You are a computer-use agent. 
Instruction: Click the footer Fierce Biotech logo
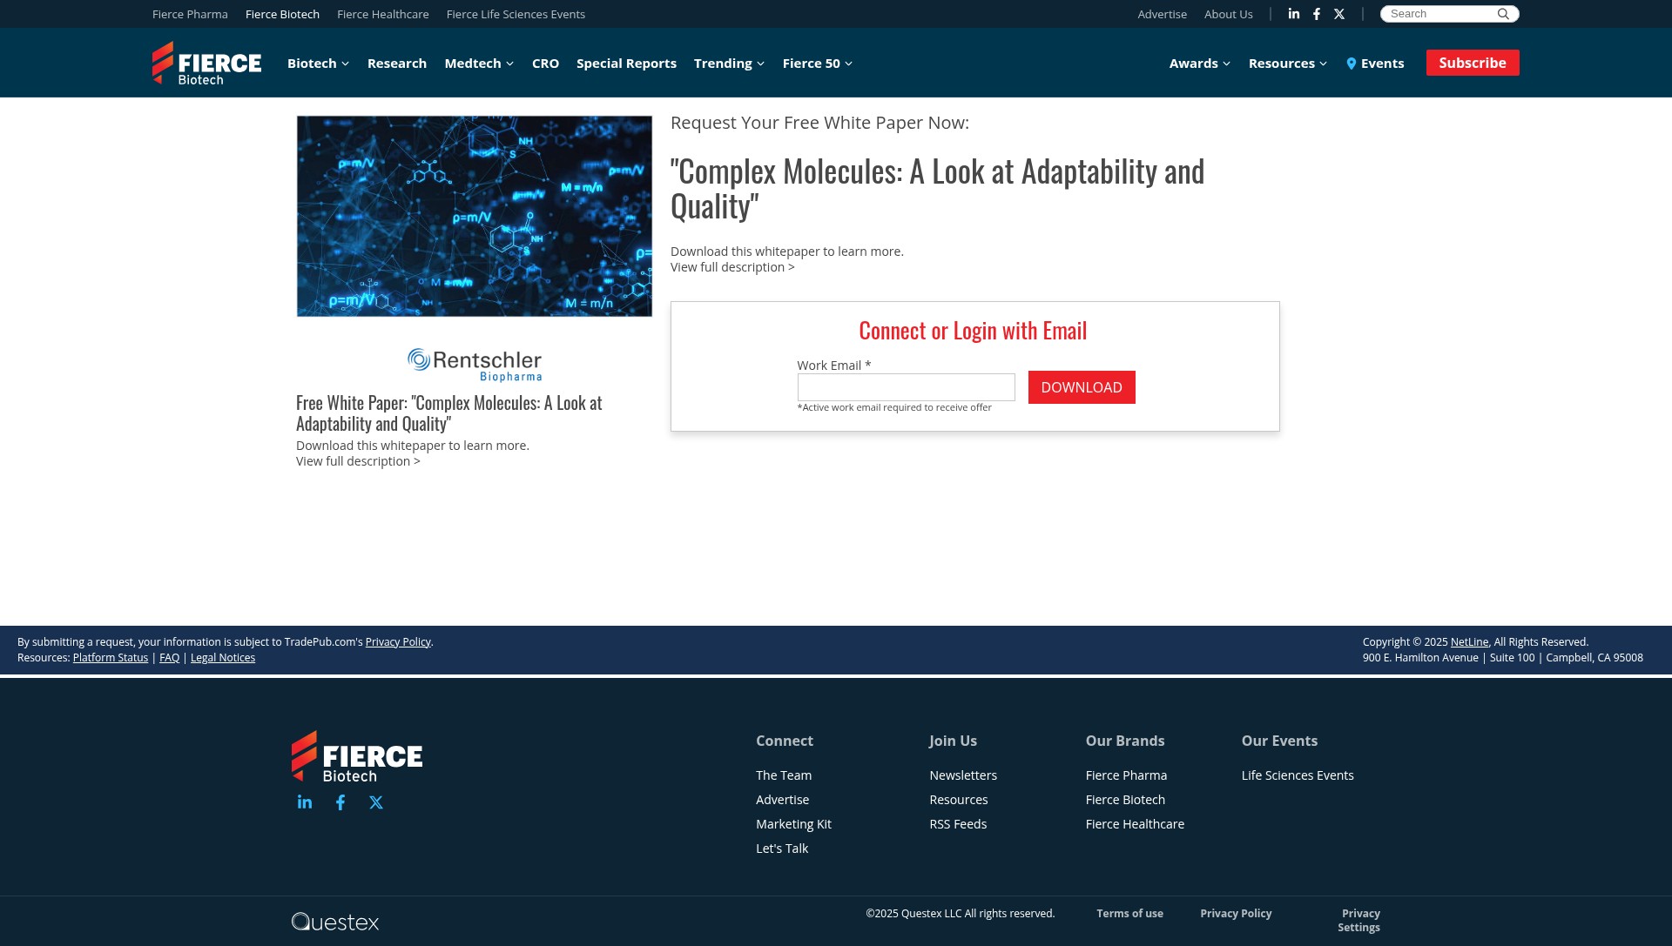click(357, 756)
